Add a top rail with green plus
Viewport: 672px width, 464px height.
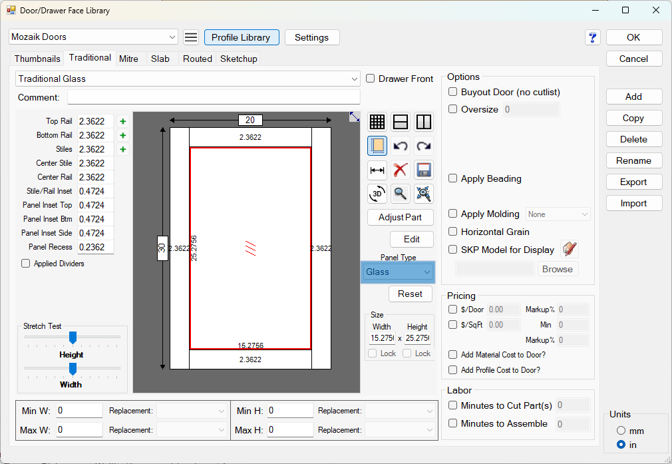122,121
